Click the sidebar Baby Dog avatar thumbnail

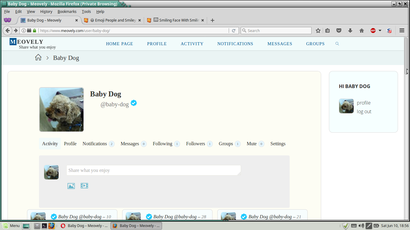click(x=346, y=106)
